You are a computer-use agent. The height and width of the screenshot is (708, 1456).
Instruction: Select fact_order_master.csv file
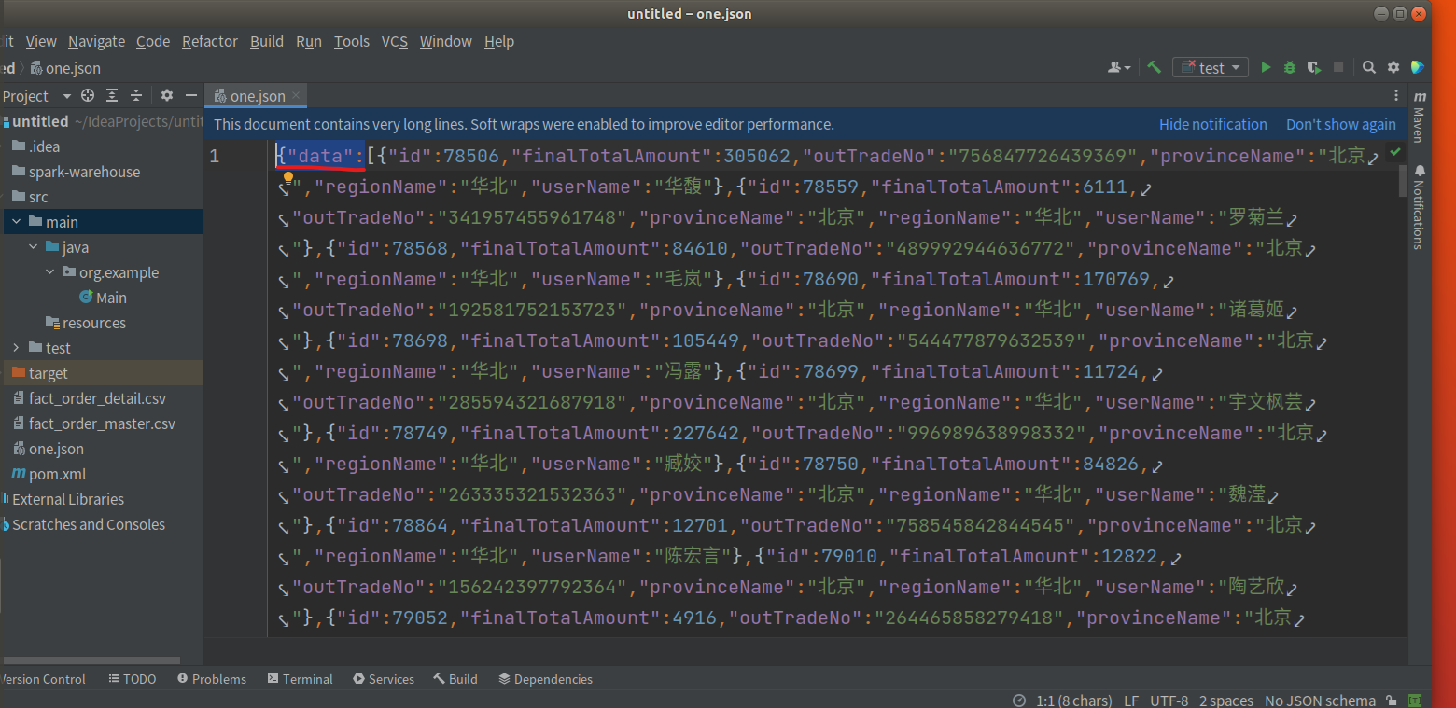pyautogui.click(x=102, y=423)
